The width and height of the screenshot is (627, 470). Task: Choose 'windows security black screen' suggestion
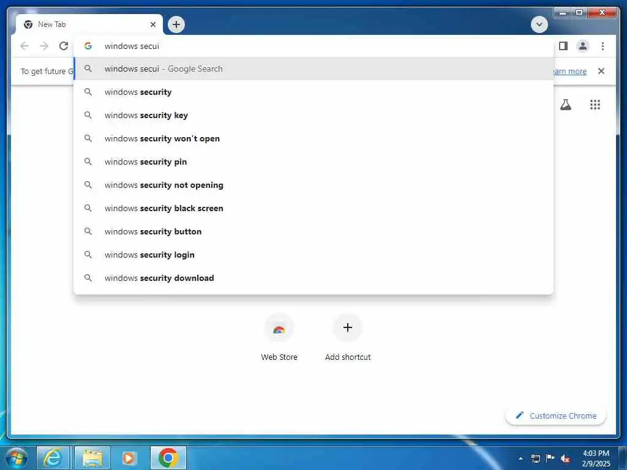point(313,208)
